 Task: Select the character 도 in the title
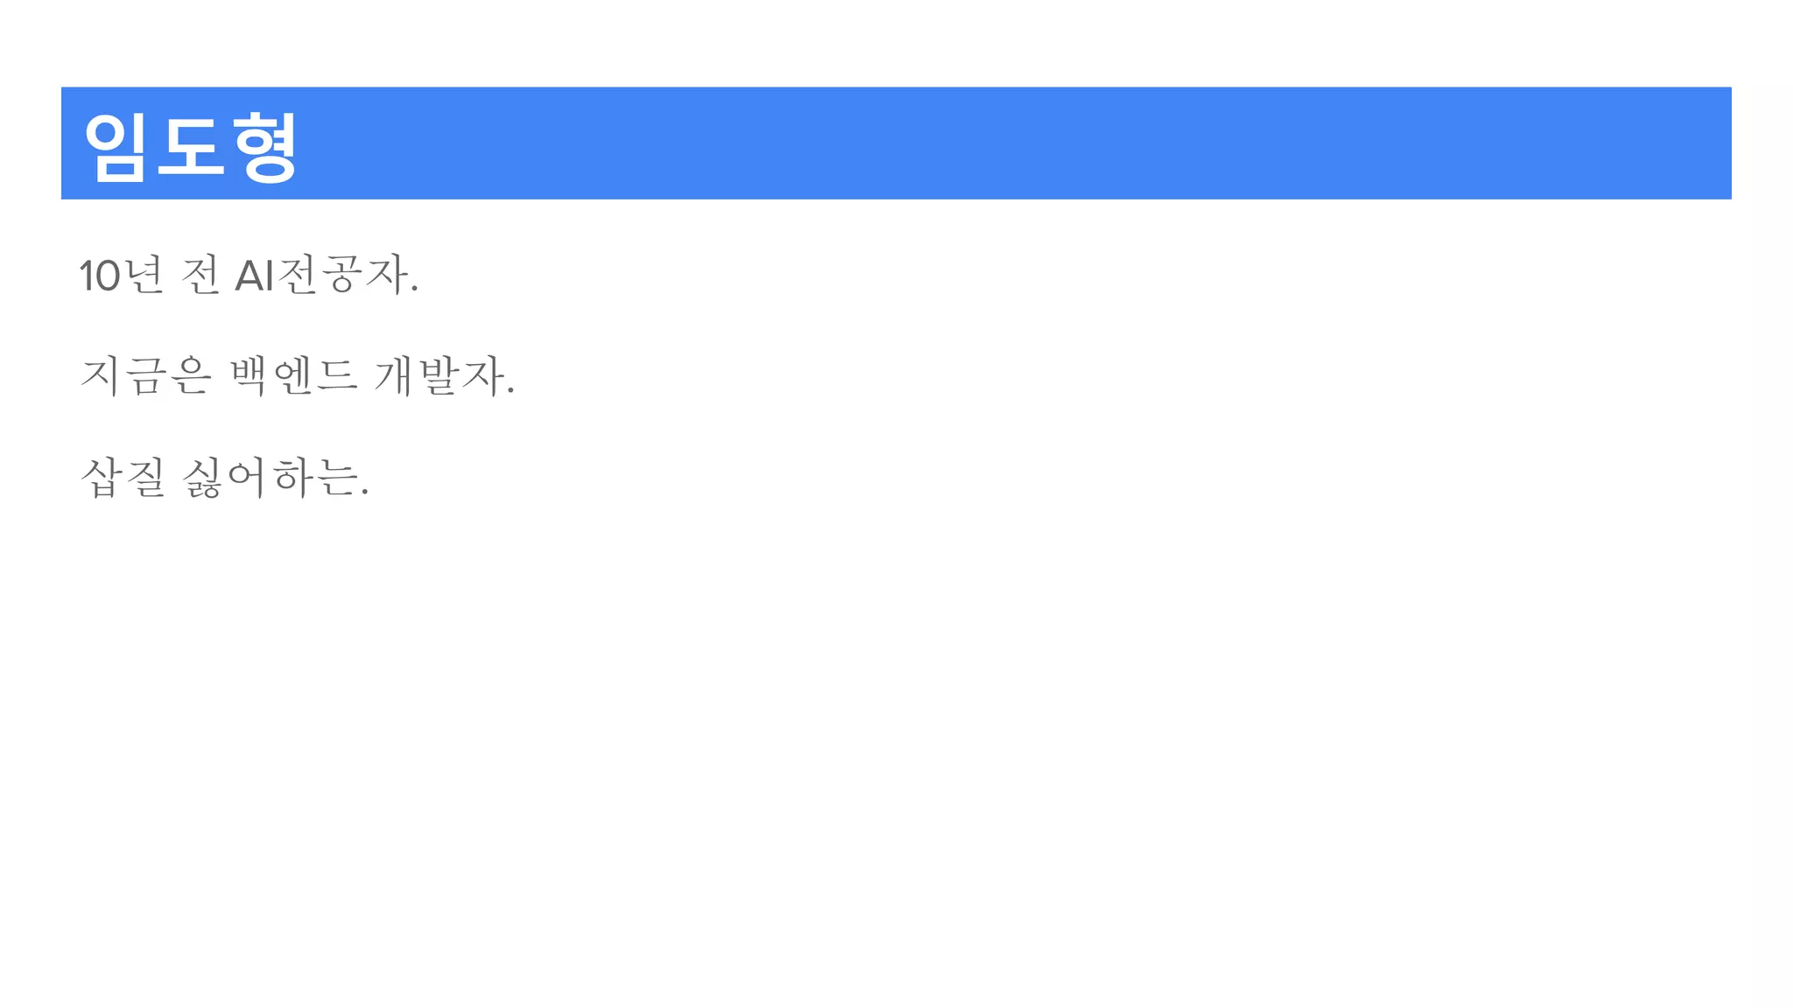[190, 146]
